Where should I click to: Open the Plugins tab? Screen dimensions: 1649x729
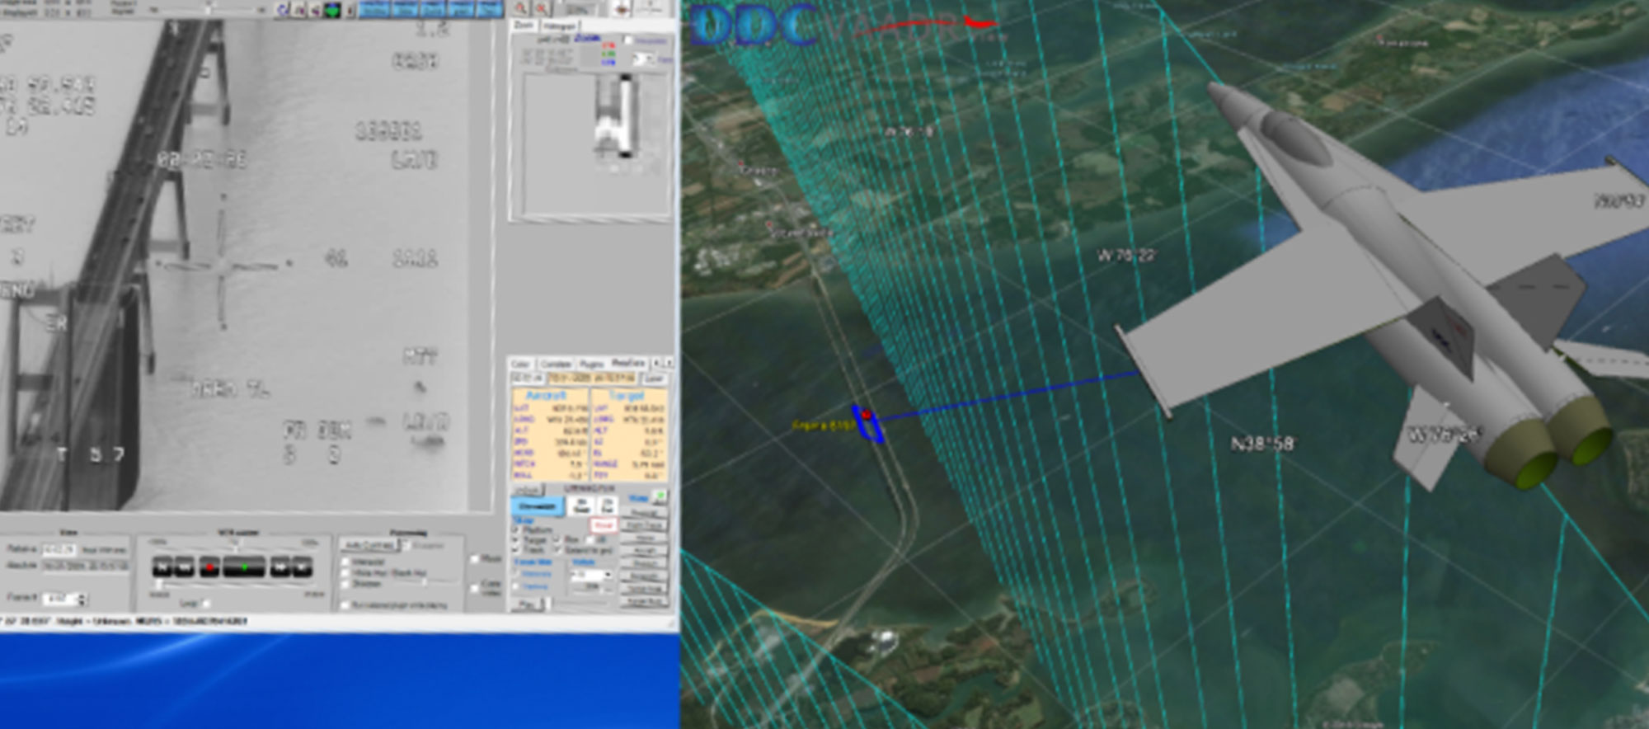click(x=591, y=364)
